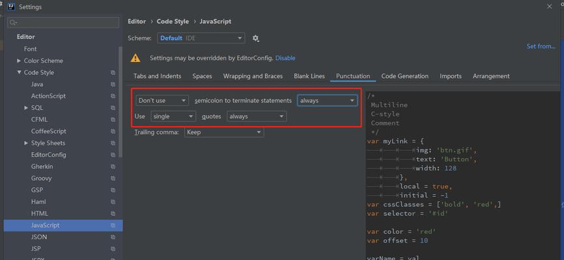Select Gherkin code style
This screenshot has height=260, width=564.
click(x=42, y=166)
